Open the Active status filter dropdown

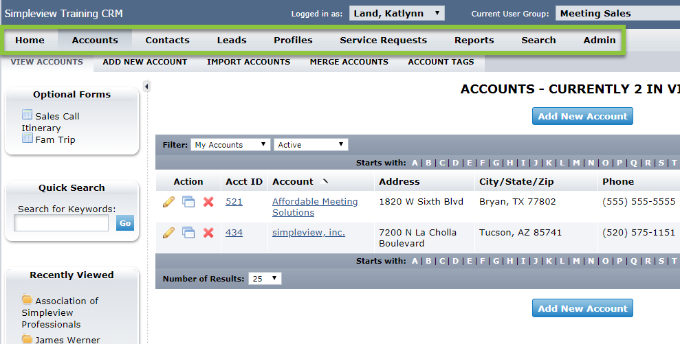pos(311,145)
